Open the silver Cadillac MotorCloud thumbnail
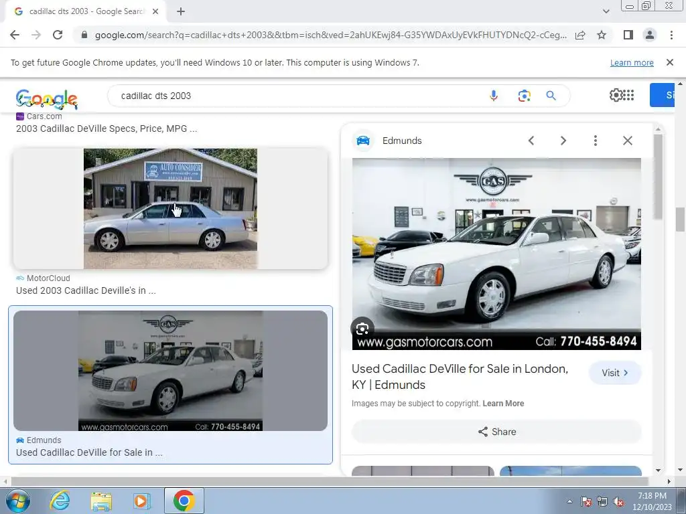The image size is (686, 514). (x=170, y=209)
